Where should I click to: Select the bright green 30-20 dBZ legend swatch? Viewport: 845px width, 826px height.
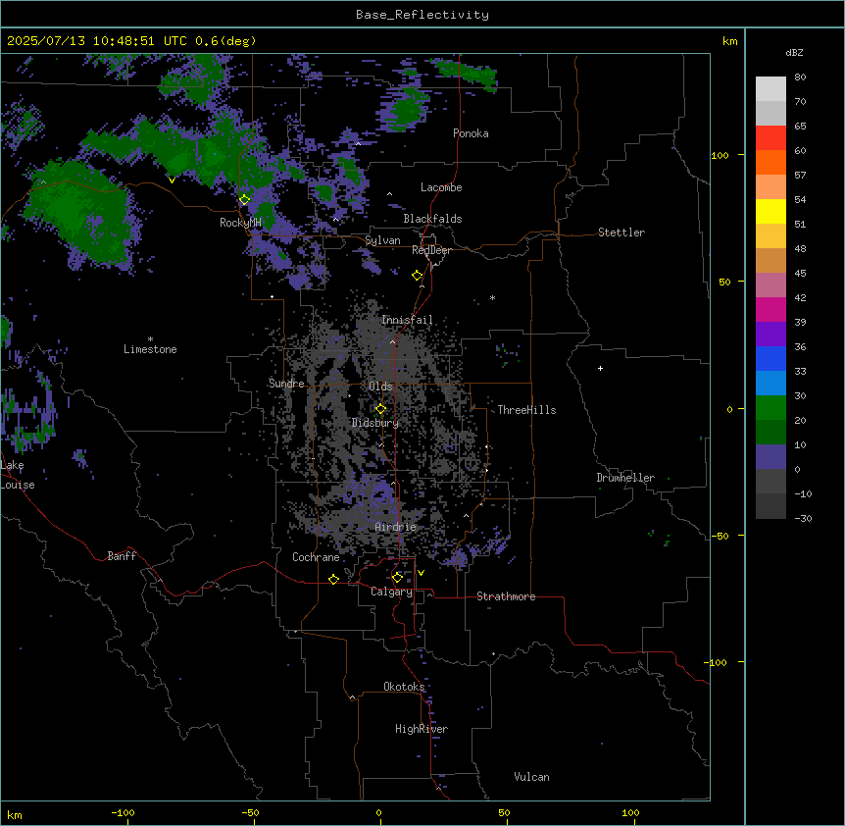point(770,408)
